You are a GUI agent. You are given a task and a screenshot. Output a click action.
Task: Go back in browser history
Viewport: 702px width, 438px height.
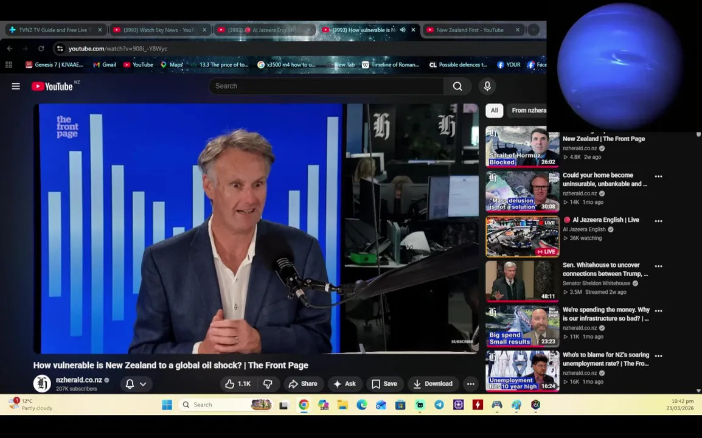[x=10, y=49]
